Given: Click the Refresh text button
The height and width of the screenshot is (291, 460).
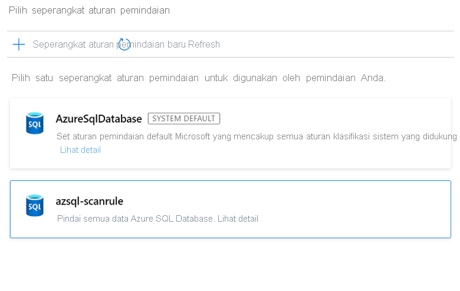Looking at the screenshot, I should (x=204, y=45).
